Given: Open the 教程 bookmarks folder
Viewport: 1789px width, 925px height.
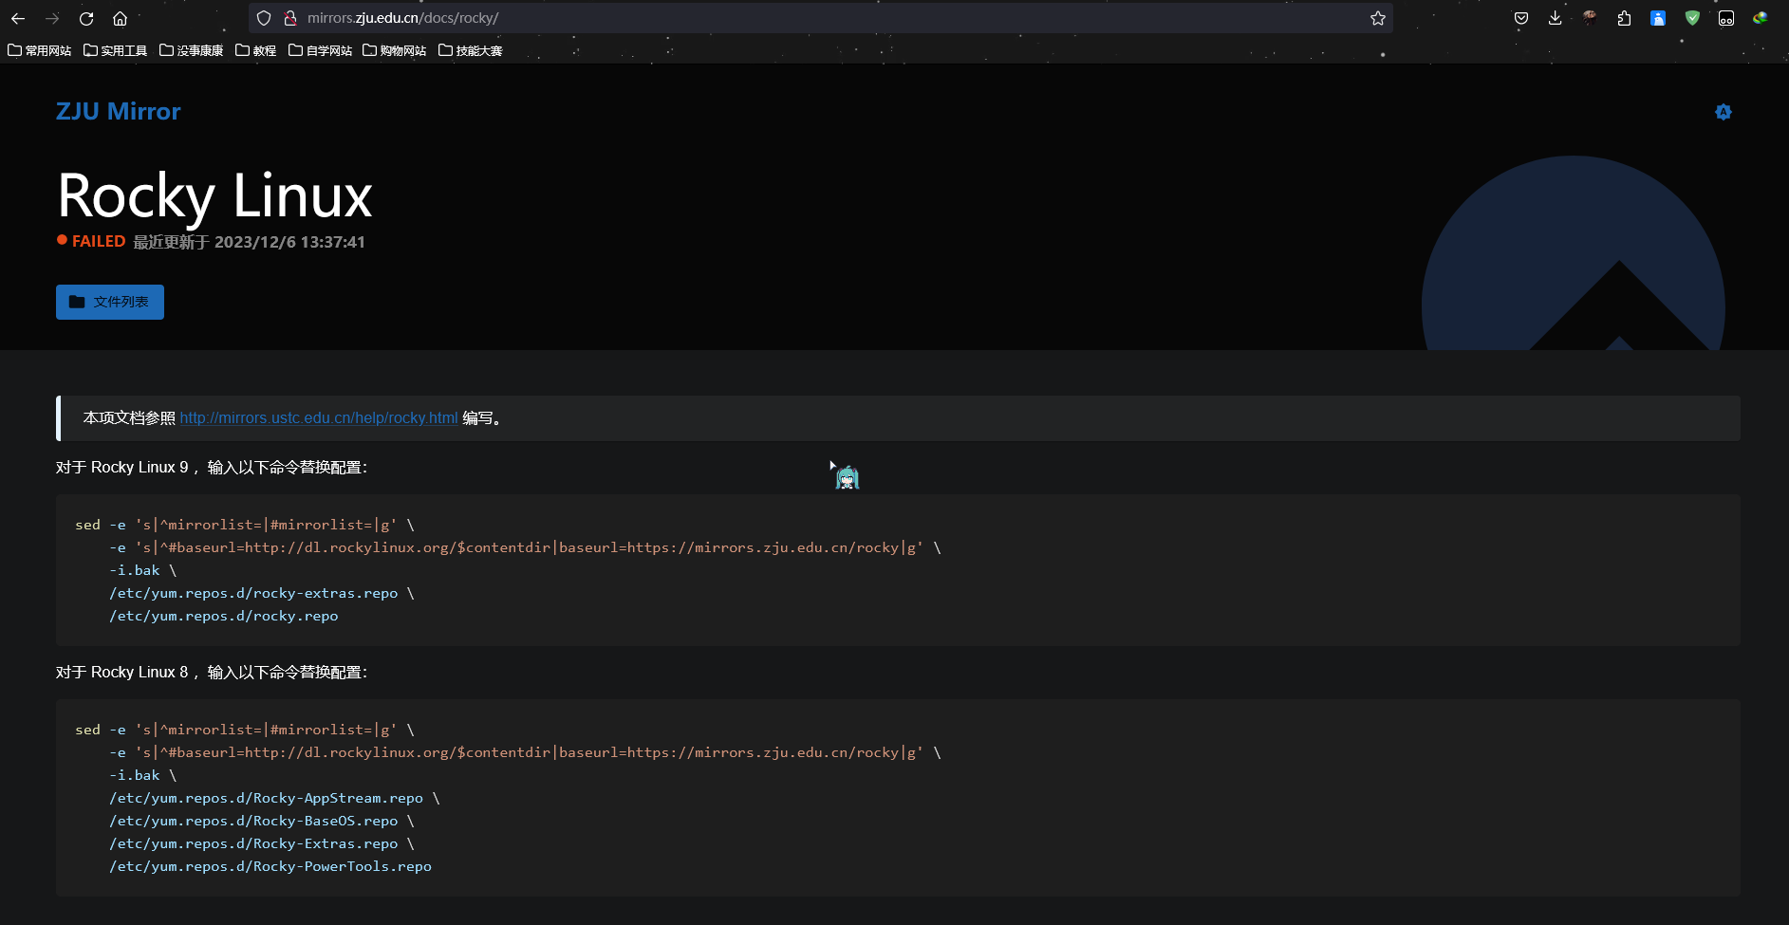Looking at the screenshot, I should click(x=256, y=50).
